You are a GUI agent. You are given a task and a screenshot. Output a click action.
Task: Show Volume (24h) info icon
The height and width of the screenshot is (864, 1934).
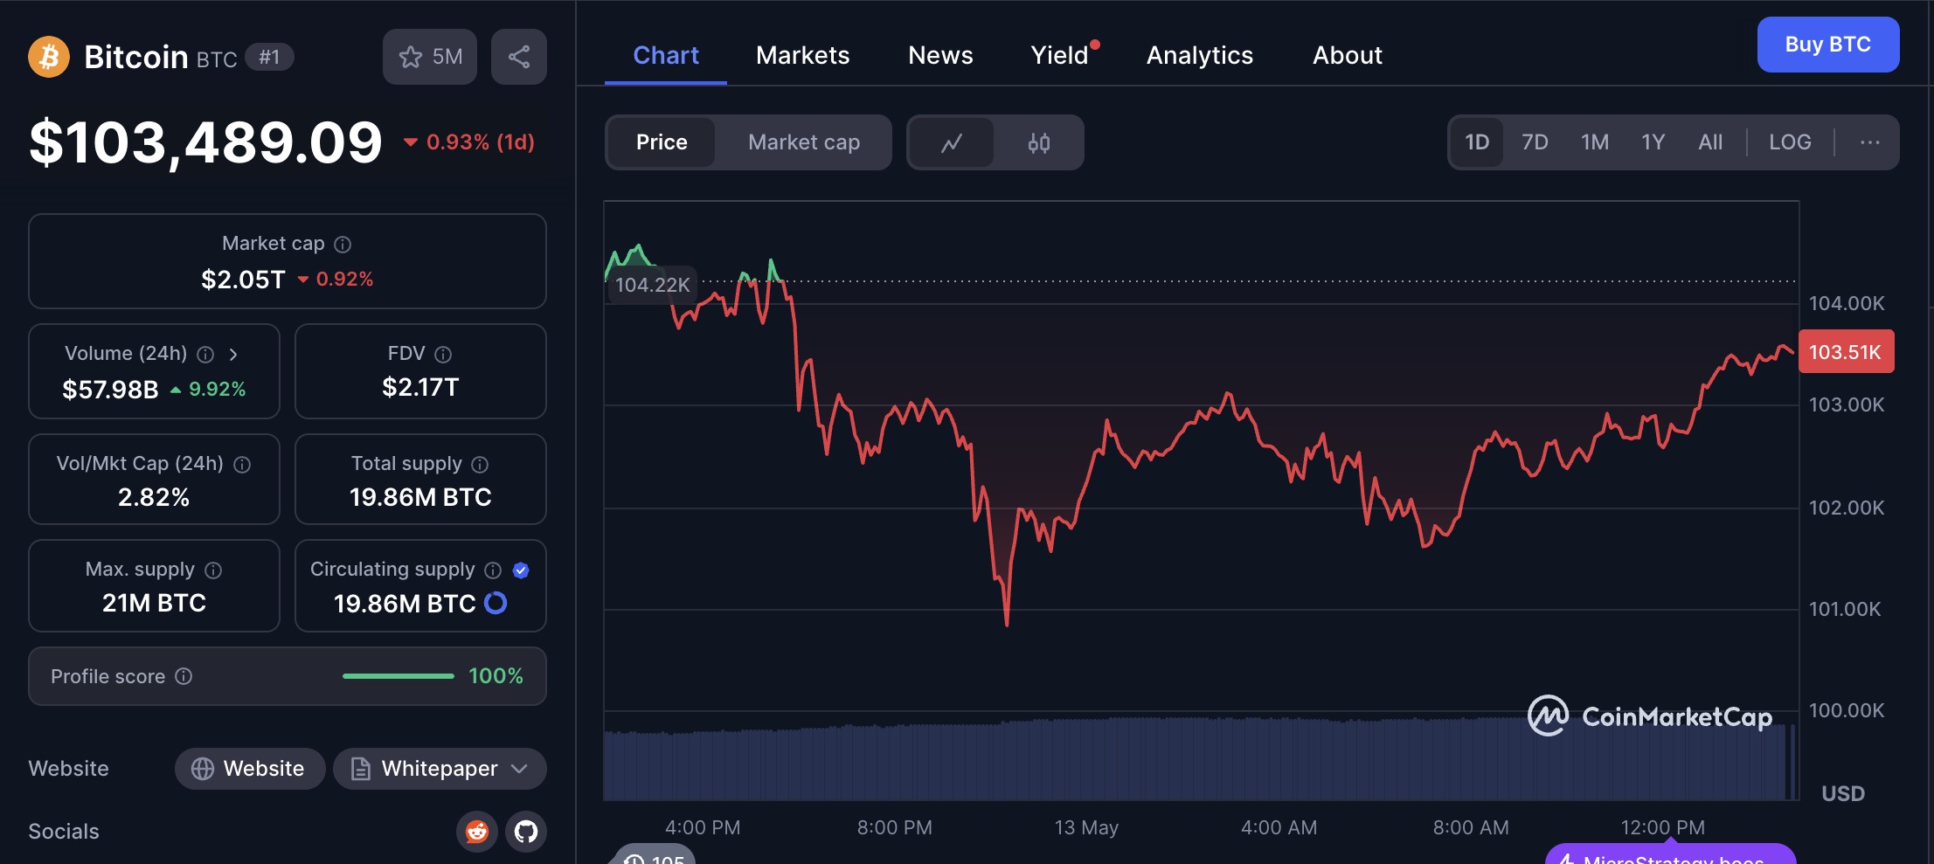pyautogui.click(x=205, y=354)
